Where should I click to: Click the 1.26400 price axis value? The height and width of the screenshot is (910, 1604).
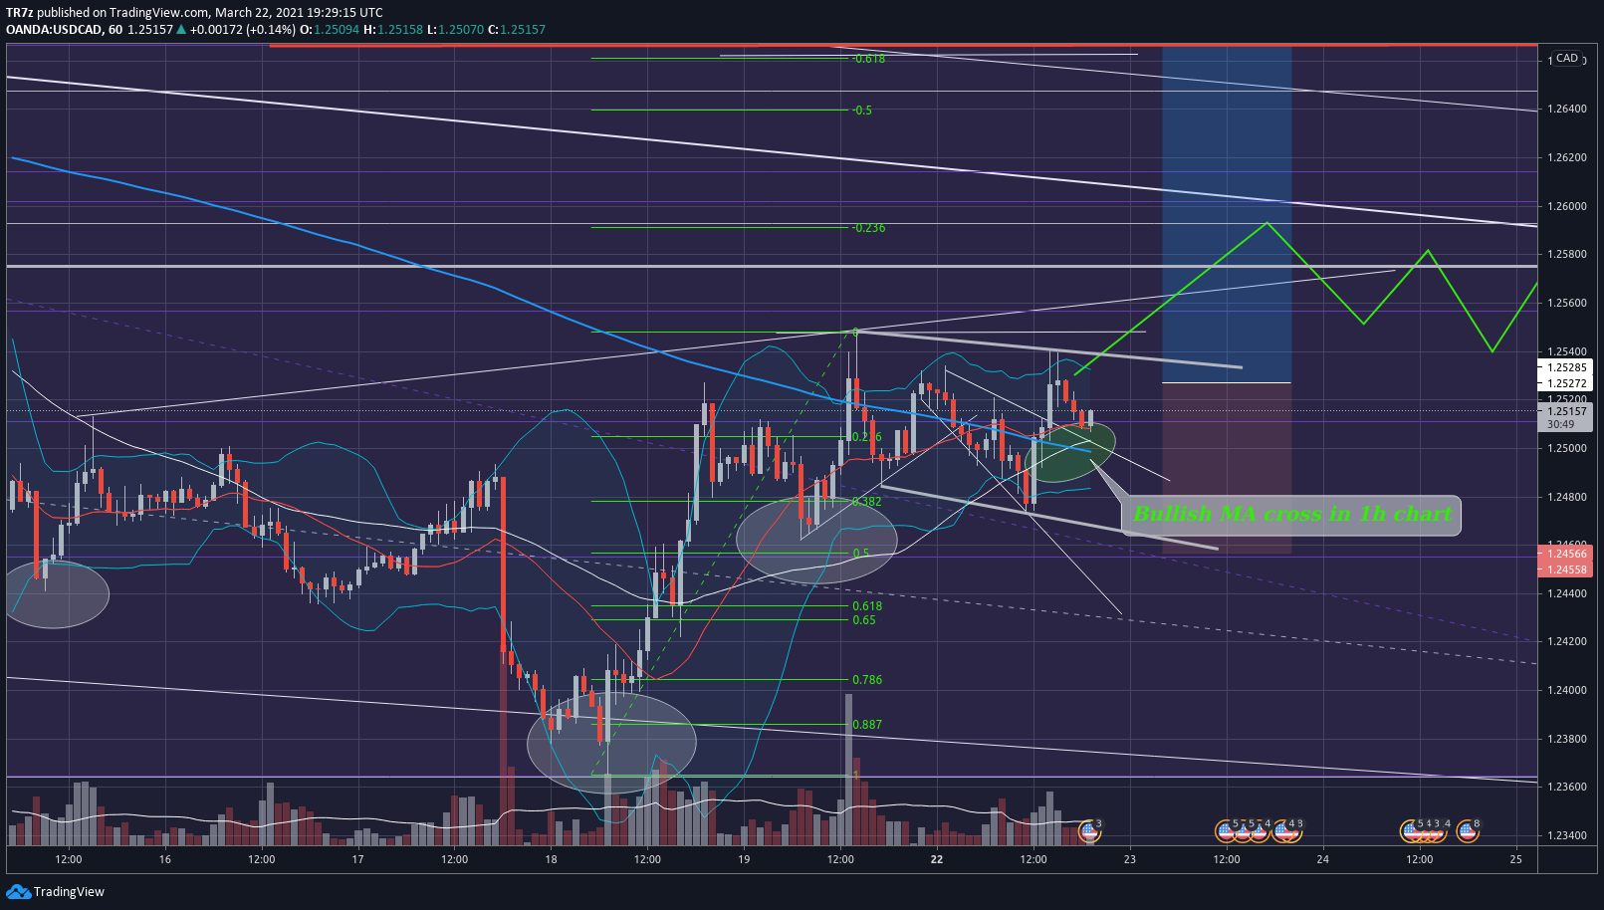click(1567, 109)
